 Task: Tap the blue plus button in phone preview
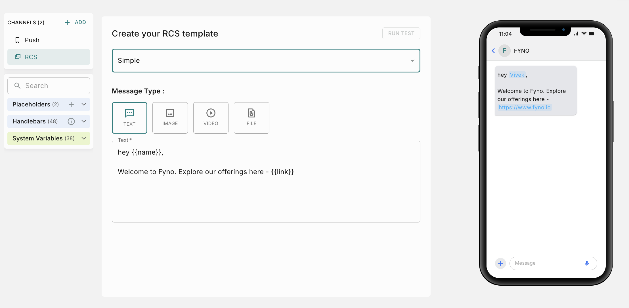point(500,263)
